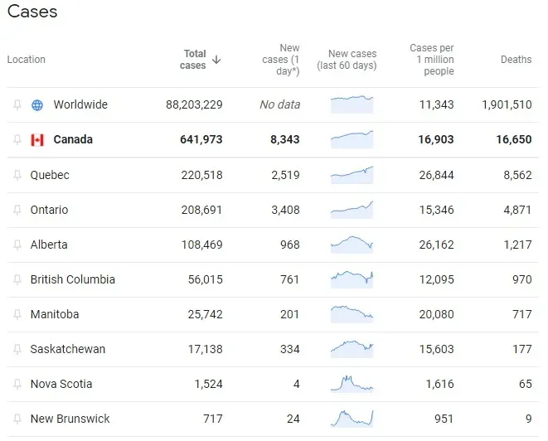The width and height of the screenshot is (548, 441).
Task: Sort by New cases (1 day) column
Action: [x=280, y=60]
